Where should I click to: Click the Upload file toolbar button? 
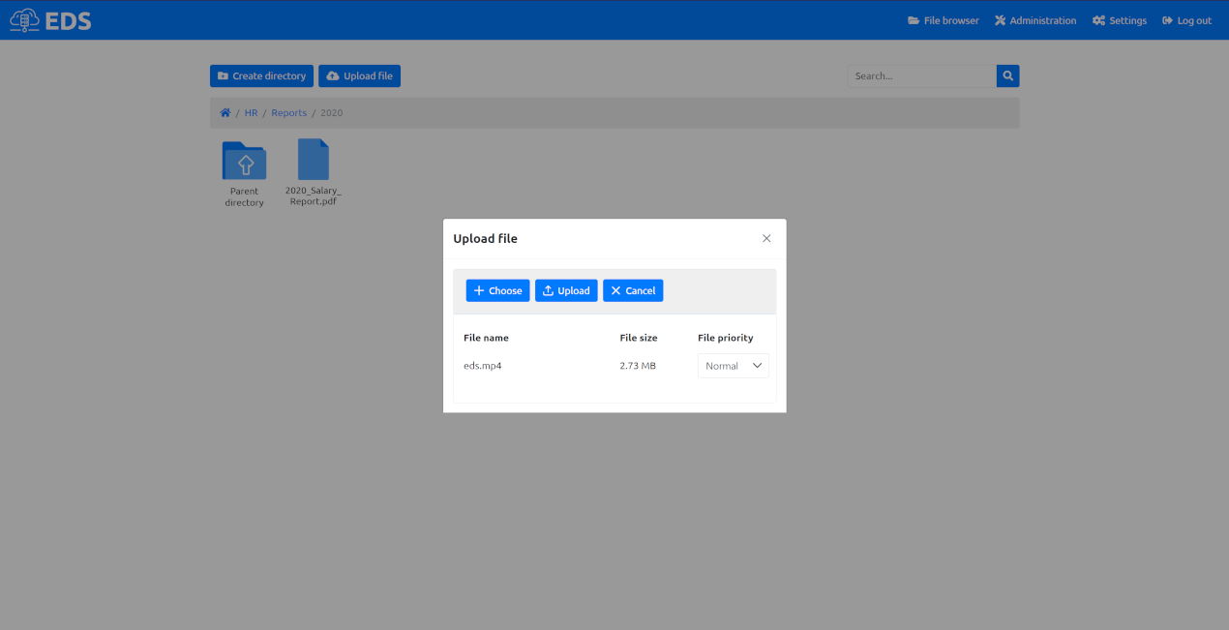pos(359,75)
